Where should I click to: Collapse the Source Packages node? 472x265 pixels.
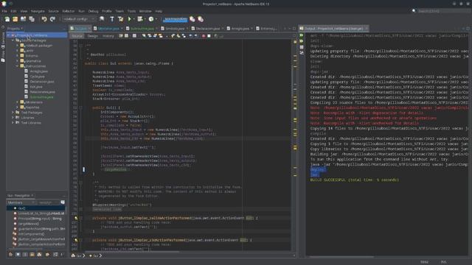tap(13, 40)
